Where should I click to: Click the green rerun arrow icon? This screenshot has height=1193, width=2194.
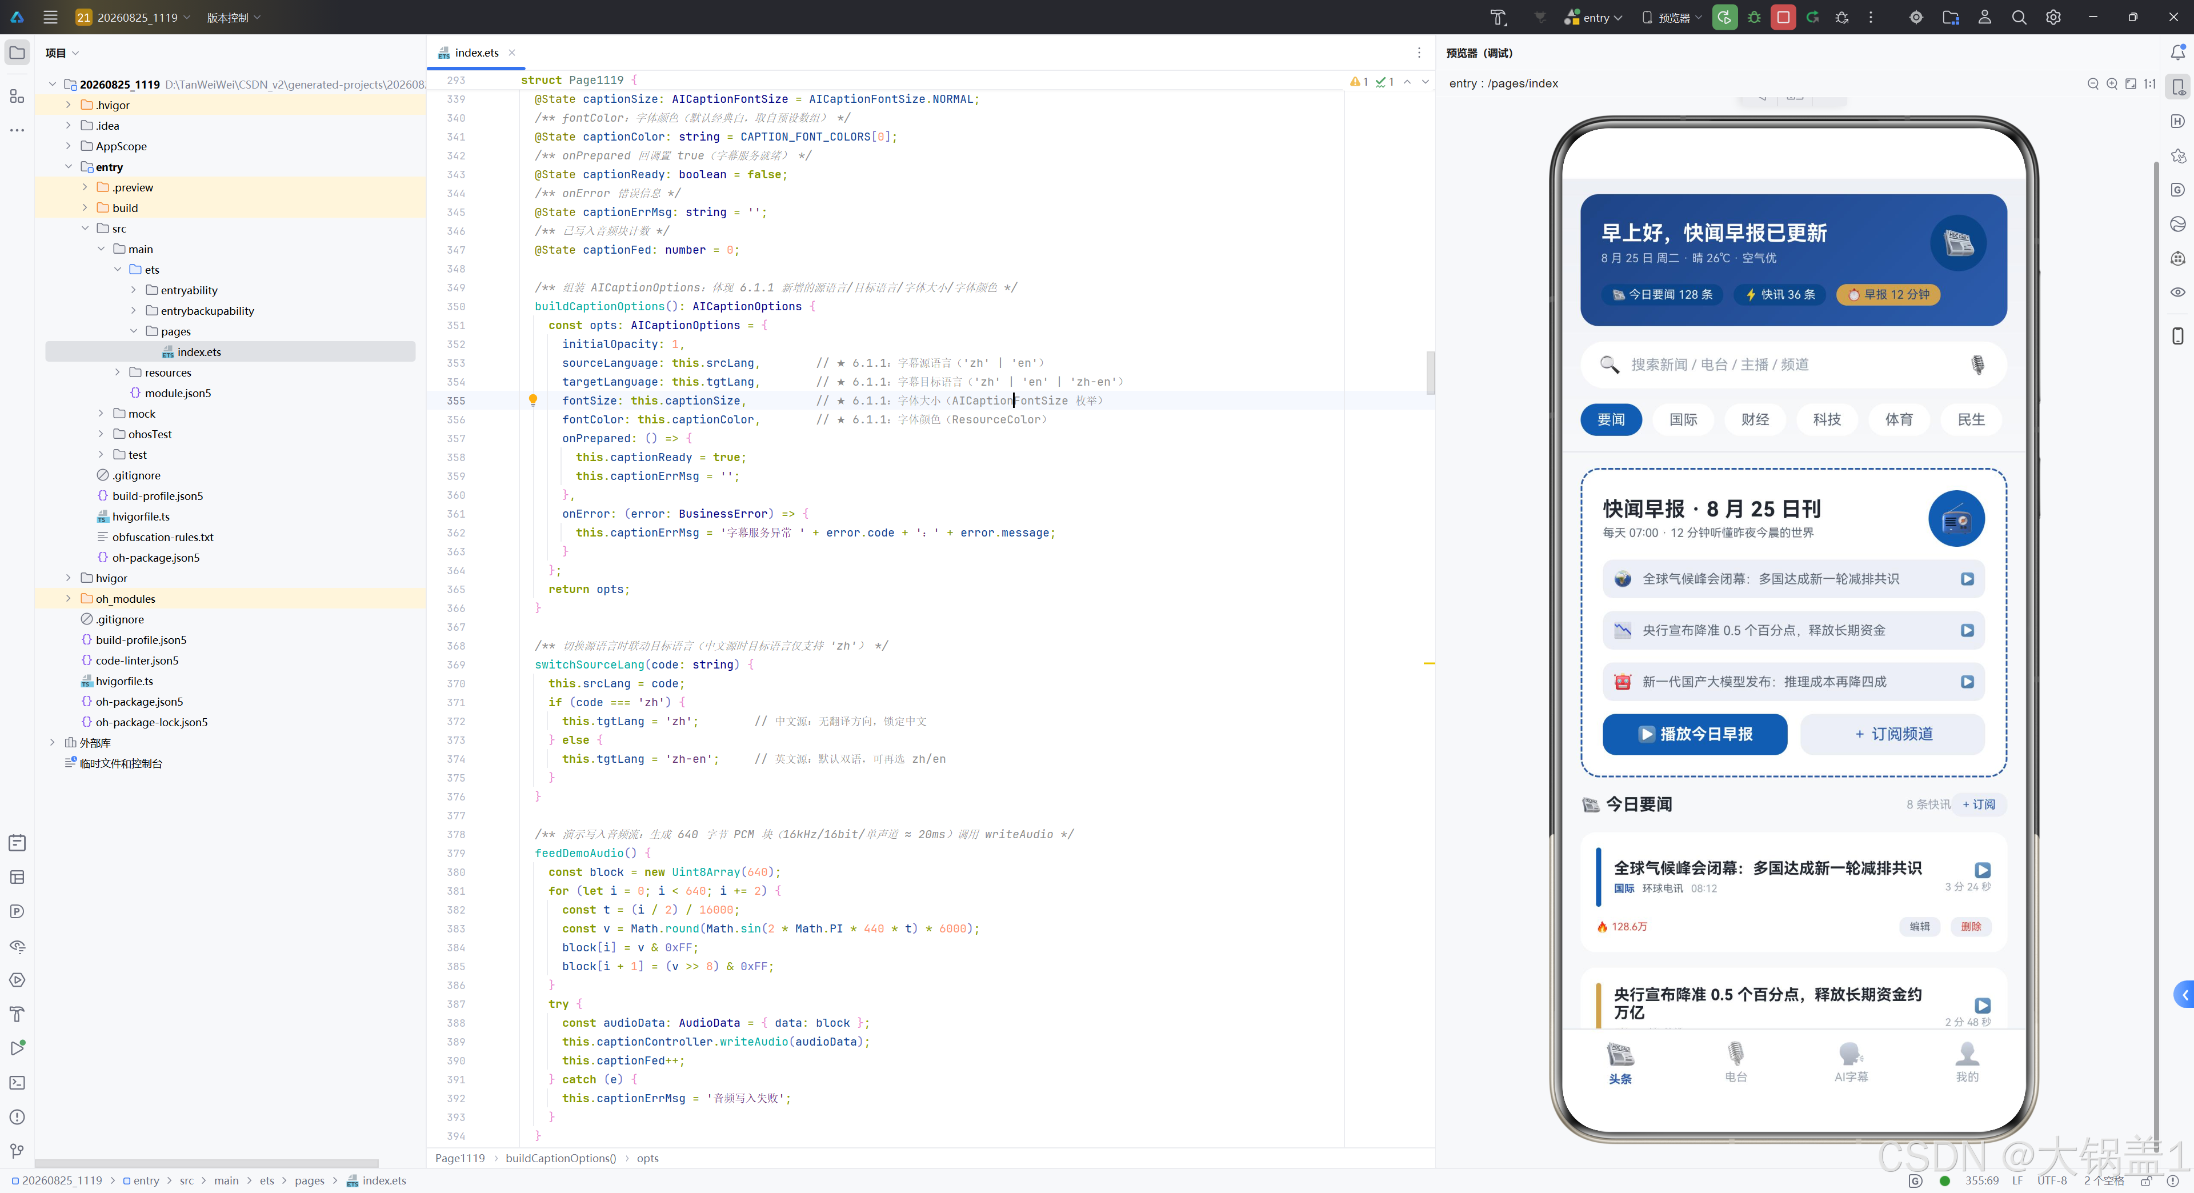(1812, 17)
